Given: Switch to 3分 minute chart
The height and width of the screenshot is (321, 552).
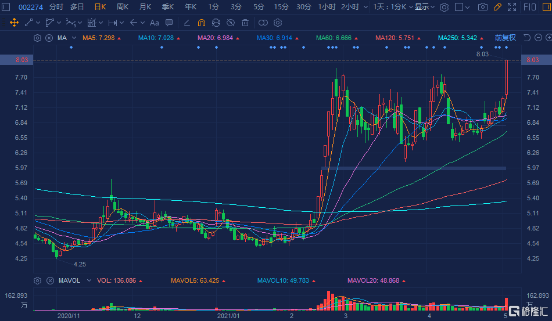Looking at the screenshot, I should pyautogui.click(x=236, y=7).
